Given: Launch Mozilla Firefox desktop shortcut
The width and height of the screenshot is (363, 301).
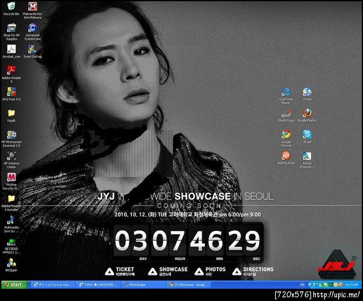Looking at the screenshot, I should tap(307, 115).
